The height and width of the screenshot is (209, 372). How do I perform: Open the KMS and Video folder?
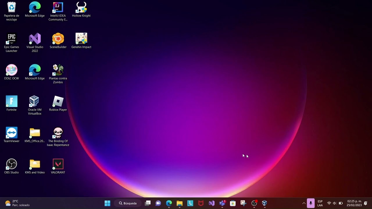point(35,166)
